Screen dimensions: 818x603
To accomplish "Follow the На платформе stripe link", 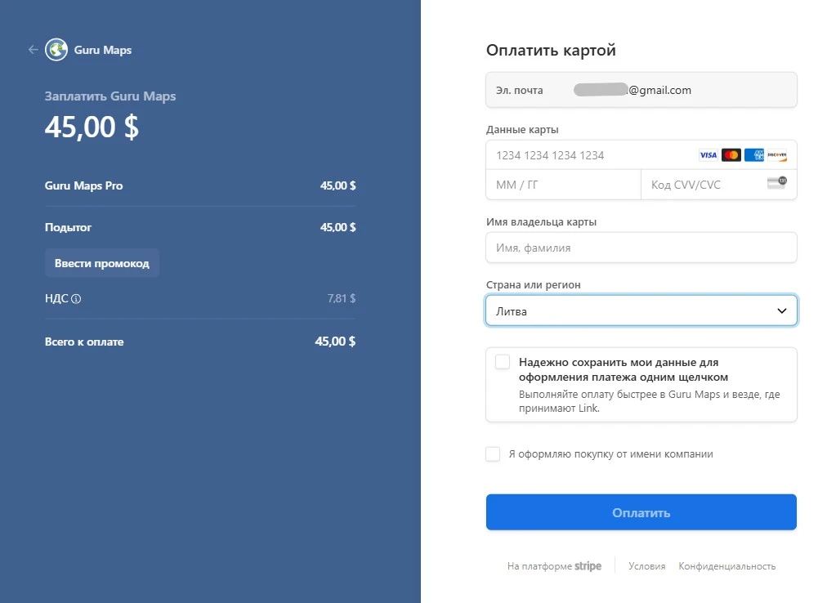I will (554, 566).
